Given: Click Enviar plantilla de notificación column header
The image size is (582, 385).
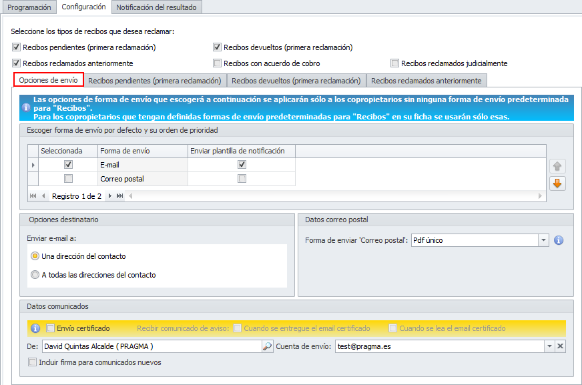Looking at the screenshot, I should tap(242, 151).
